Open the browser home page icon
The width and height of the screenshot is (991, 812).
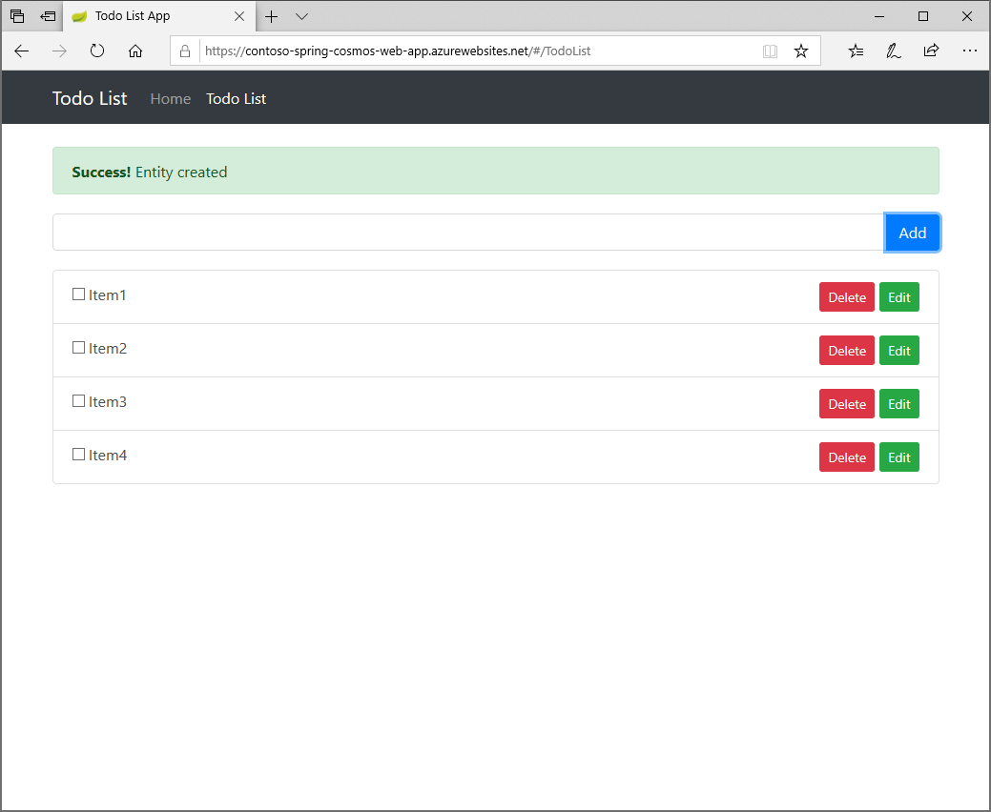click(134, 51)
